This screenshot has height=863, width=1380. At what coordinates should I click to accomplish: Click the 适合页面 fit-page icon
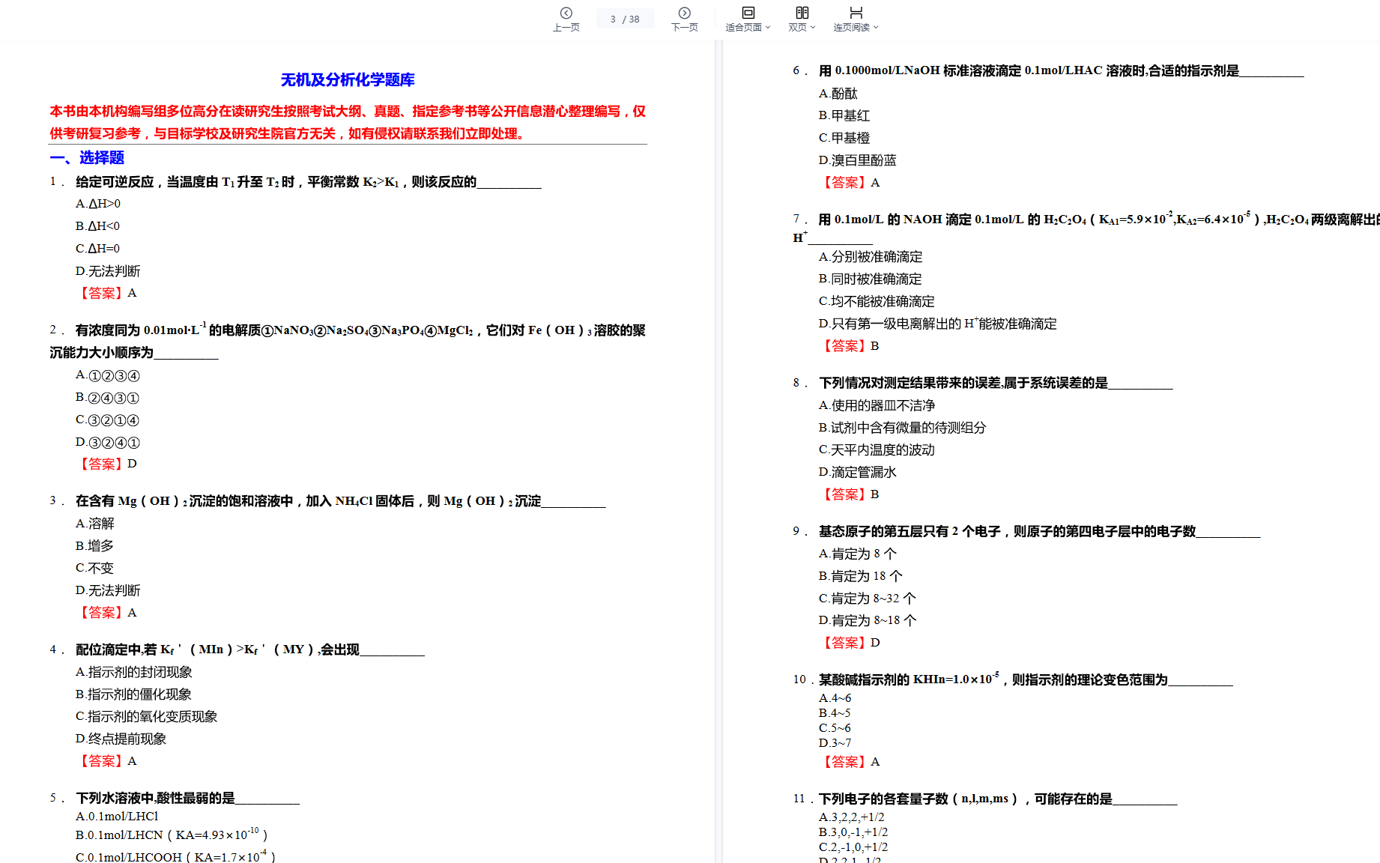point(748,13)
